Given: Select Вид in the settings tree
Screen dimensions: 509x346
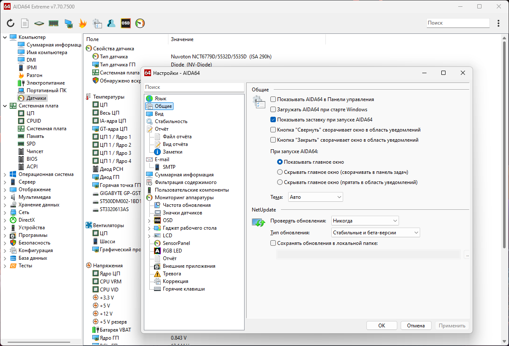Looking at the screenshot, I should tap(159, 114).
